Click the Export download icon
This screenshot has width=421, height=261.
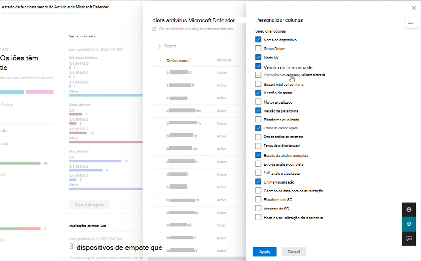tap(160, 46)
